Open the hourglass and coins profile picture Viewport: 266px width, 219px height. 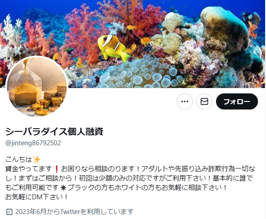37,87
